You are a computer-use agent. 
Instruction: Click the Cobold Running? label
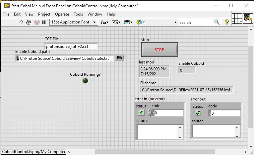85,74
